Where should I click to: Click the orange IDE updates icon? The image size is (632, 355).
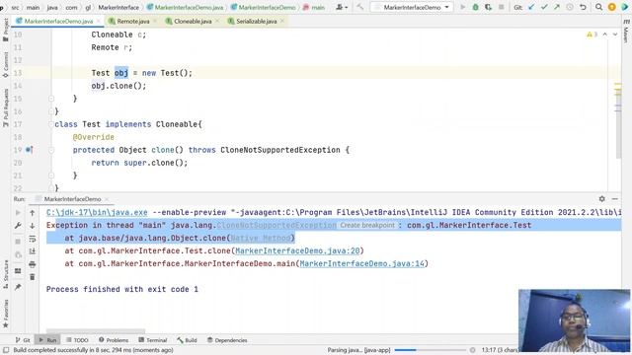click(x=612, y=7)
